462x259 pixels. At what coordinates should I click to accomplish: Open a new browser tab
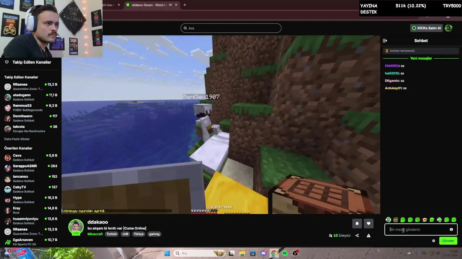[184, 5]
